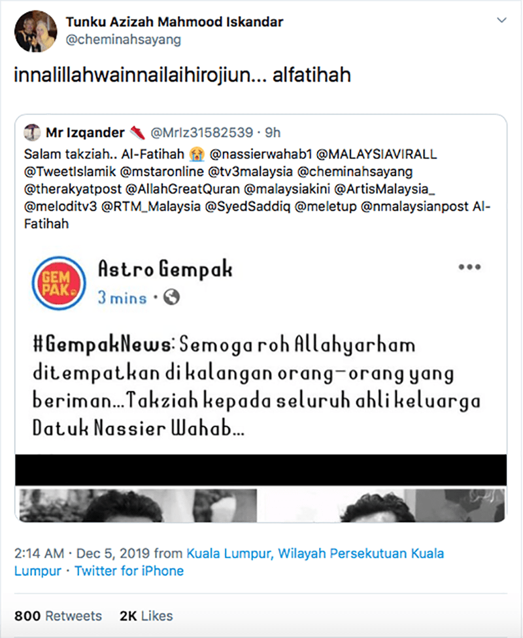Image resolution: width=523 pixels, height=638 pixels.
Task: Click the black-and-white photo thumbnail
Action: (261, 505)
